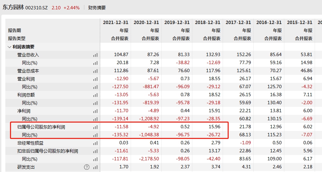Open chart icon for 营业利润 同比(%) row
Screen dimensions: 322x172
(95, 87)
